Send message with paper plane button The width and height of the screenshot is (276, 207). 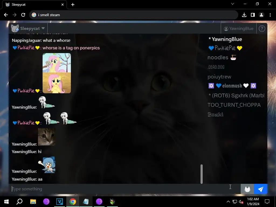click(x=261, y=189)
